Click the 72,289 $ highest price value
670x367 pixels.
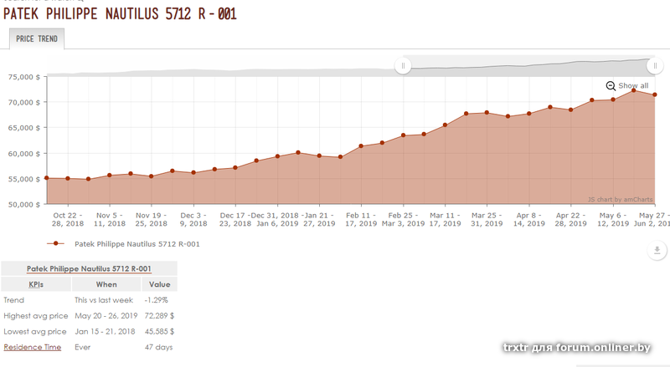coord(159,316)
